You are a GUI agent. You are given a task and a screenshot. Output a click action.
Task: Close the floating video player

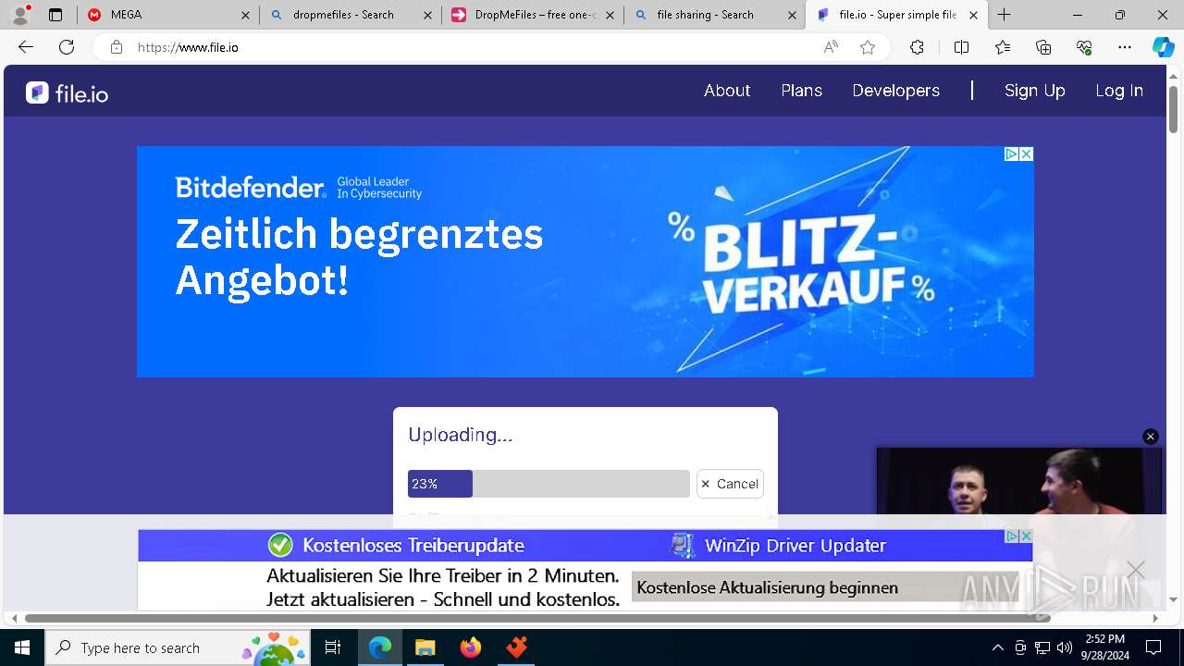1151,437
